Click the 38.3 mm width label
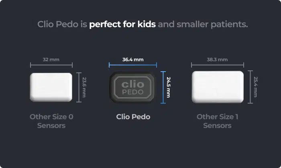This screenshot has width=281, height=168. [217, 60]
